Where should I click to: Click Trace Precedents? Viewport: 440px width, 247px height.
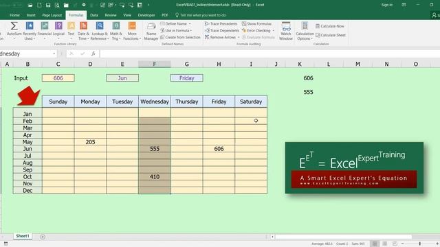click(x=221, y=24)
